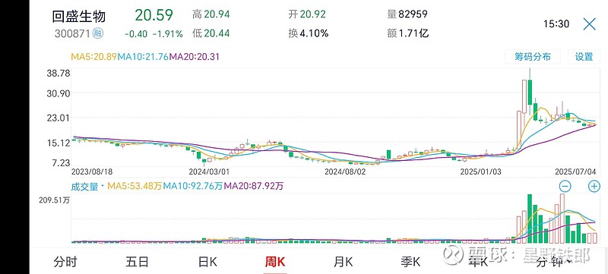Tap the volume MA20:87.92万 label

coord(254,186)
